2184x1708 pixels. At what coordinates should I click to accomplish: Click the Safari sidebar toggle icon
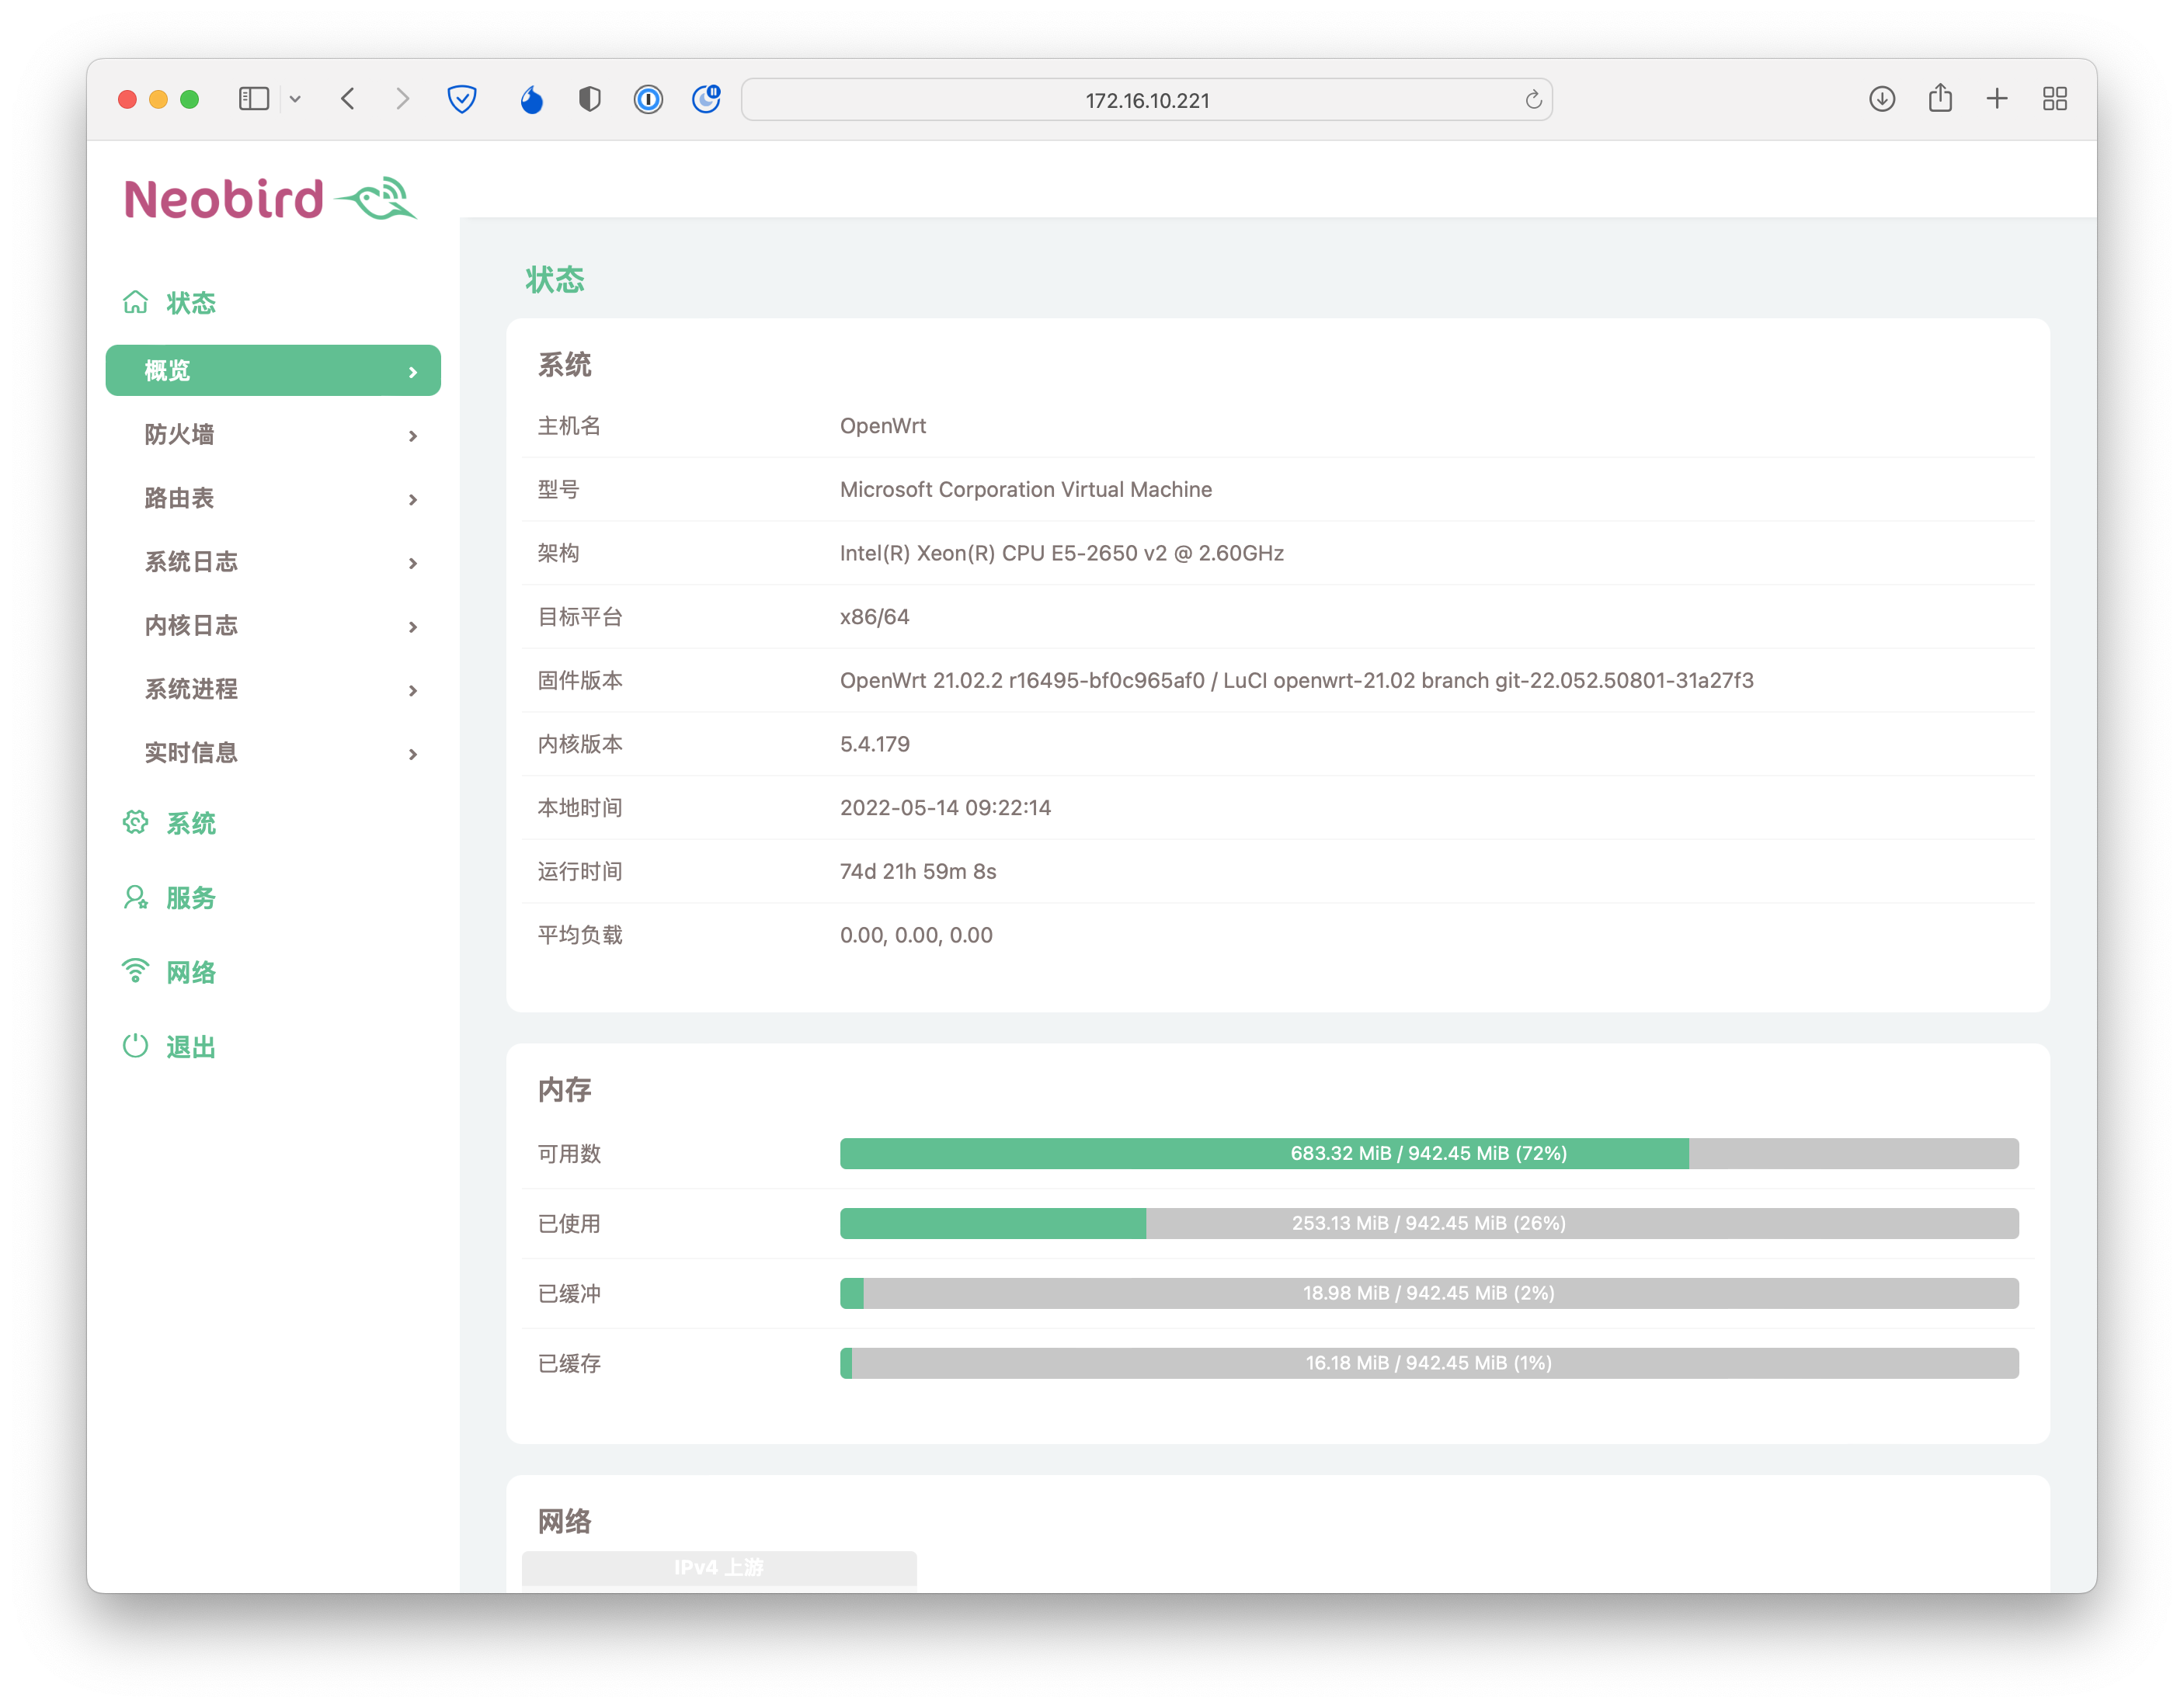[x=253, y=99]
